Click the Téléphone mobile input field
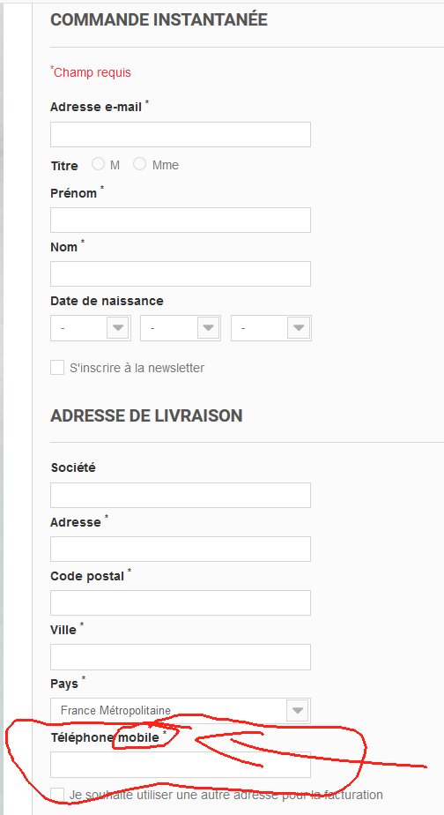The width and height of the screenshot is (444, 815). click(x=181, y=765)
